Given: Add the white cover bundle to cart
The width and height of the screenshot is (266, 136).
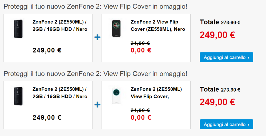Looking at the screenshot, I should pyautogui.click(x=226, y=124).
